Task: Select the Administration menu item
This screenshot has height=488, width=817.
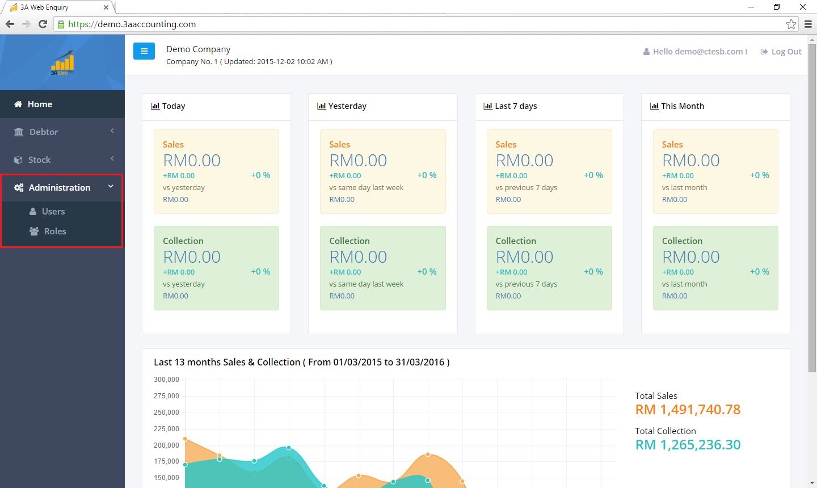Action: click(62, 188)
